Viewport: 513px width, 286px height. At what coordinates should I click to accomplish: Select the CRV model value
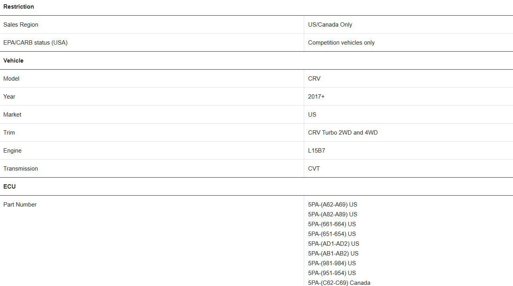(314, 79)
